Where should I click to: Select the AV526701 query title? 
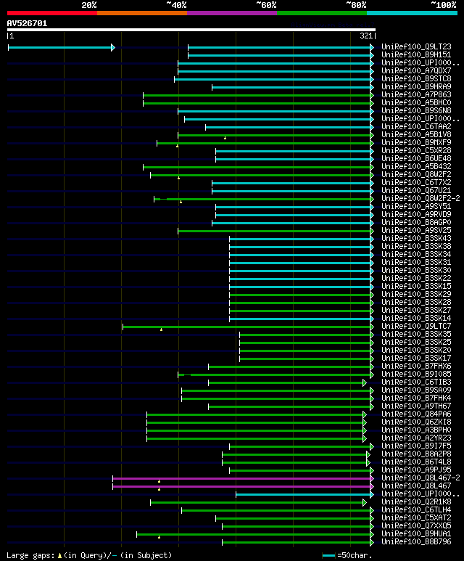click(x=27, y=24)
